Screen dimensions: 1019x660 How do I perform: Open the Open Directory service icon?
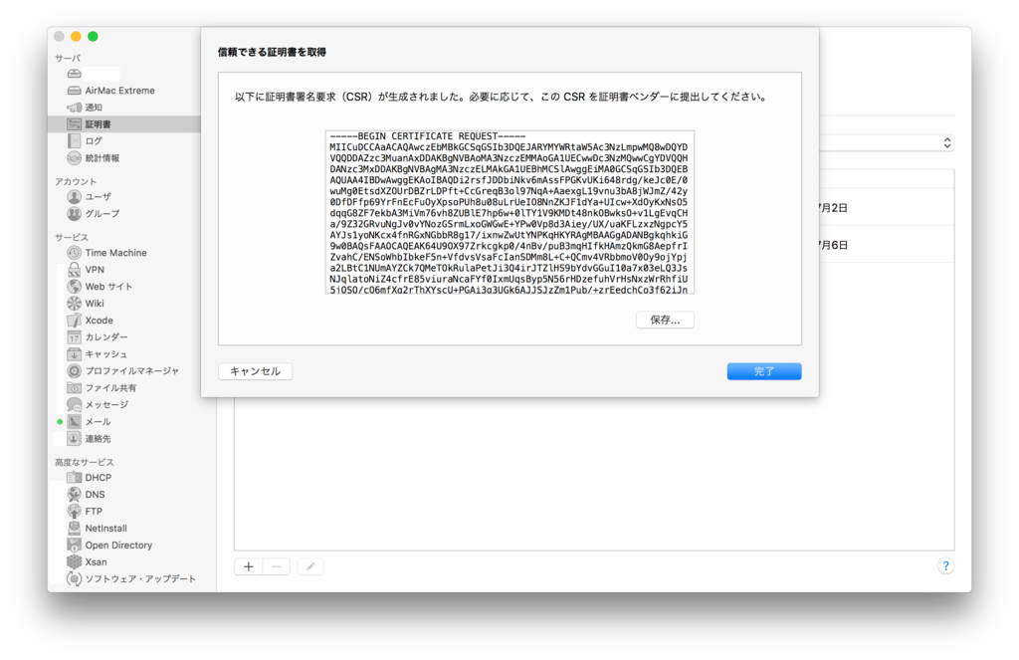click(x=74, y=545)
